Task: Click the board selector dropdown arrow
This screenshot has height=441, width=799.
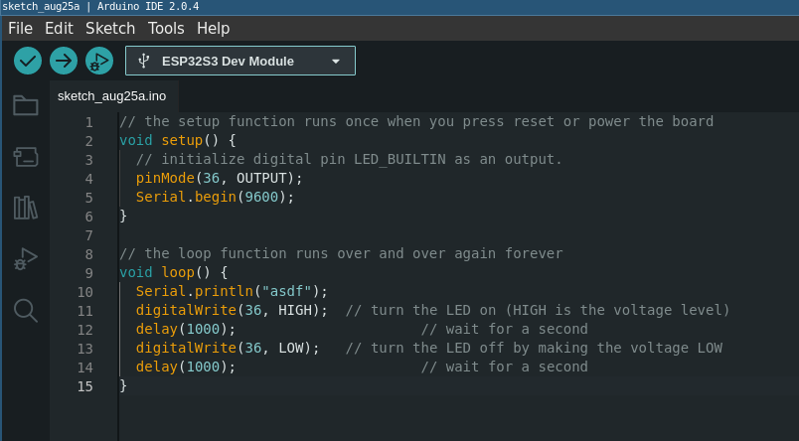Action: (x=336, y=62)
